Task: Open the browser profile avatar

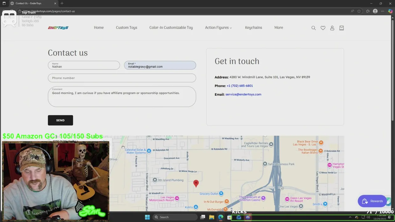Action: (x=375, y=11)
